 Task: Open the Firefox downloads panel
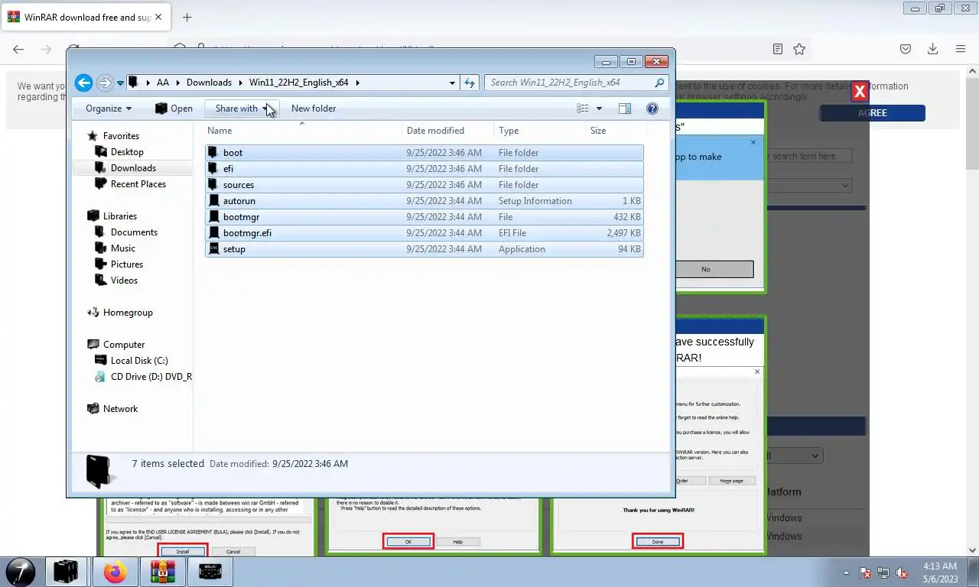933,49
